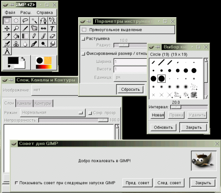Image resolution: width=221 pixels, height=193 pixels.
Task: Enable the Растушевка feather checkbox
Action: 83,39
